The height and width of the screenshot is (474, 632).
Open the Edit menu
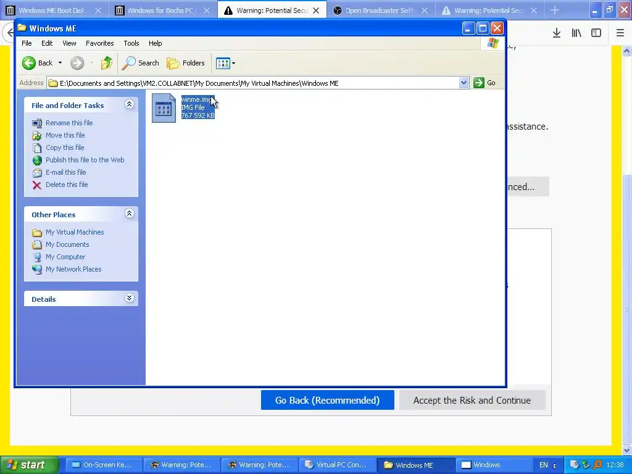47,43
